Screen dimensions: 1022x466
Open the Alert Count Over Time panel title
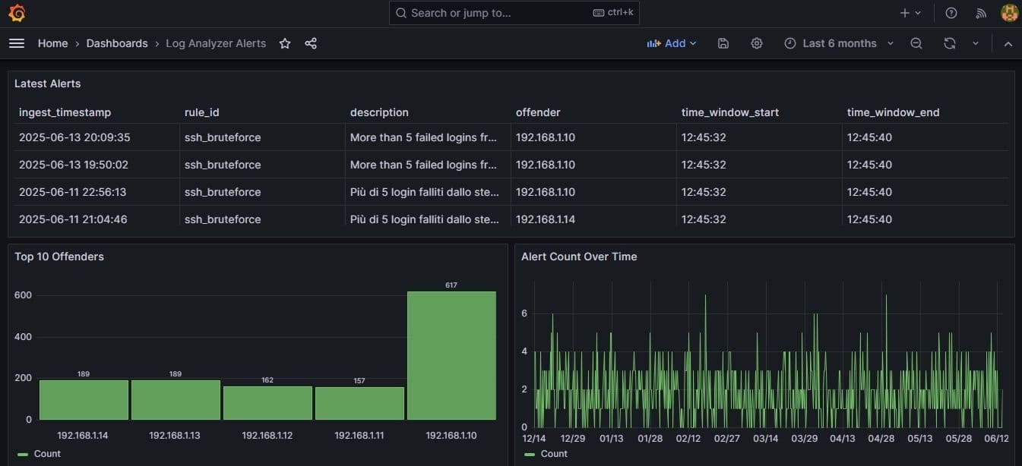579,257
